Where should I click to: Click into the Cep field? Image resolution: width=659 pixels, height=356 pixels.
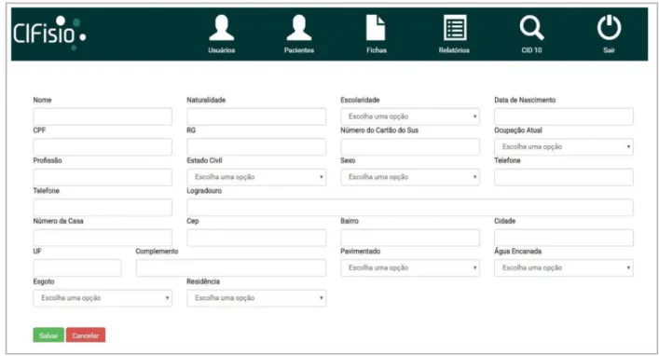[256, 238]
